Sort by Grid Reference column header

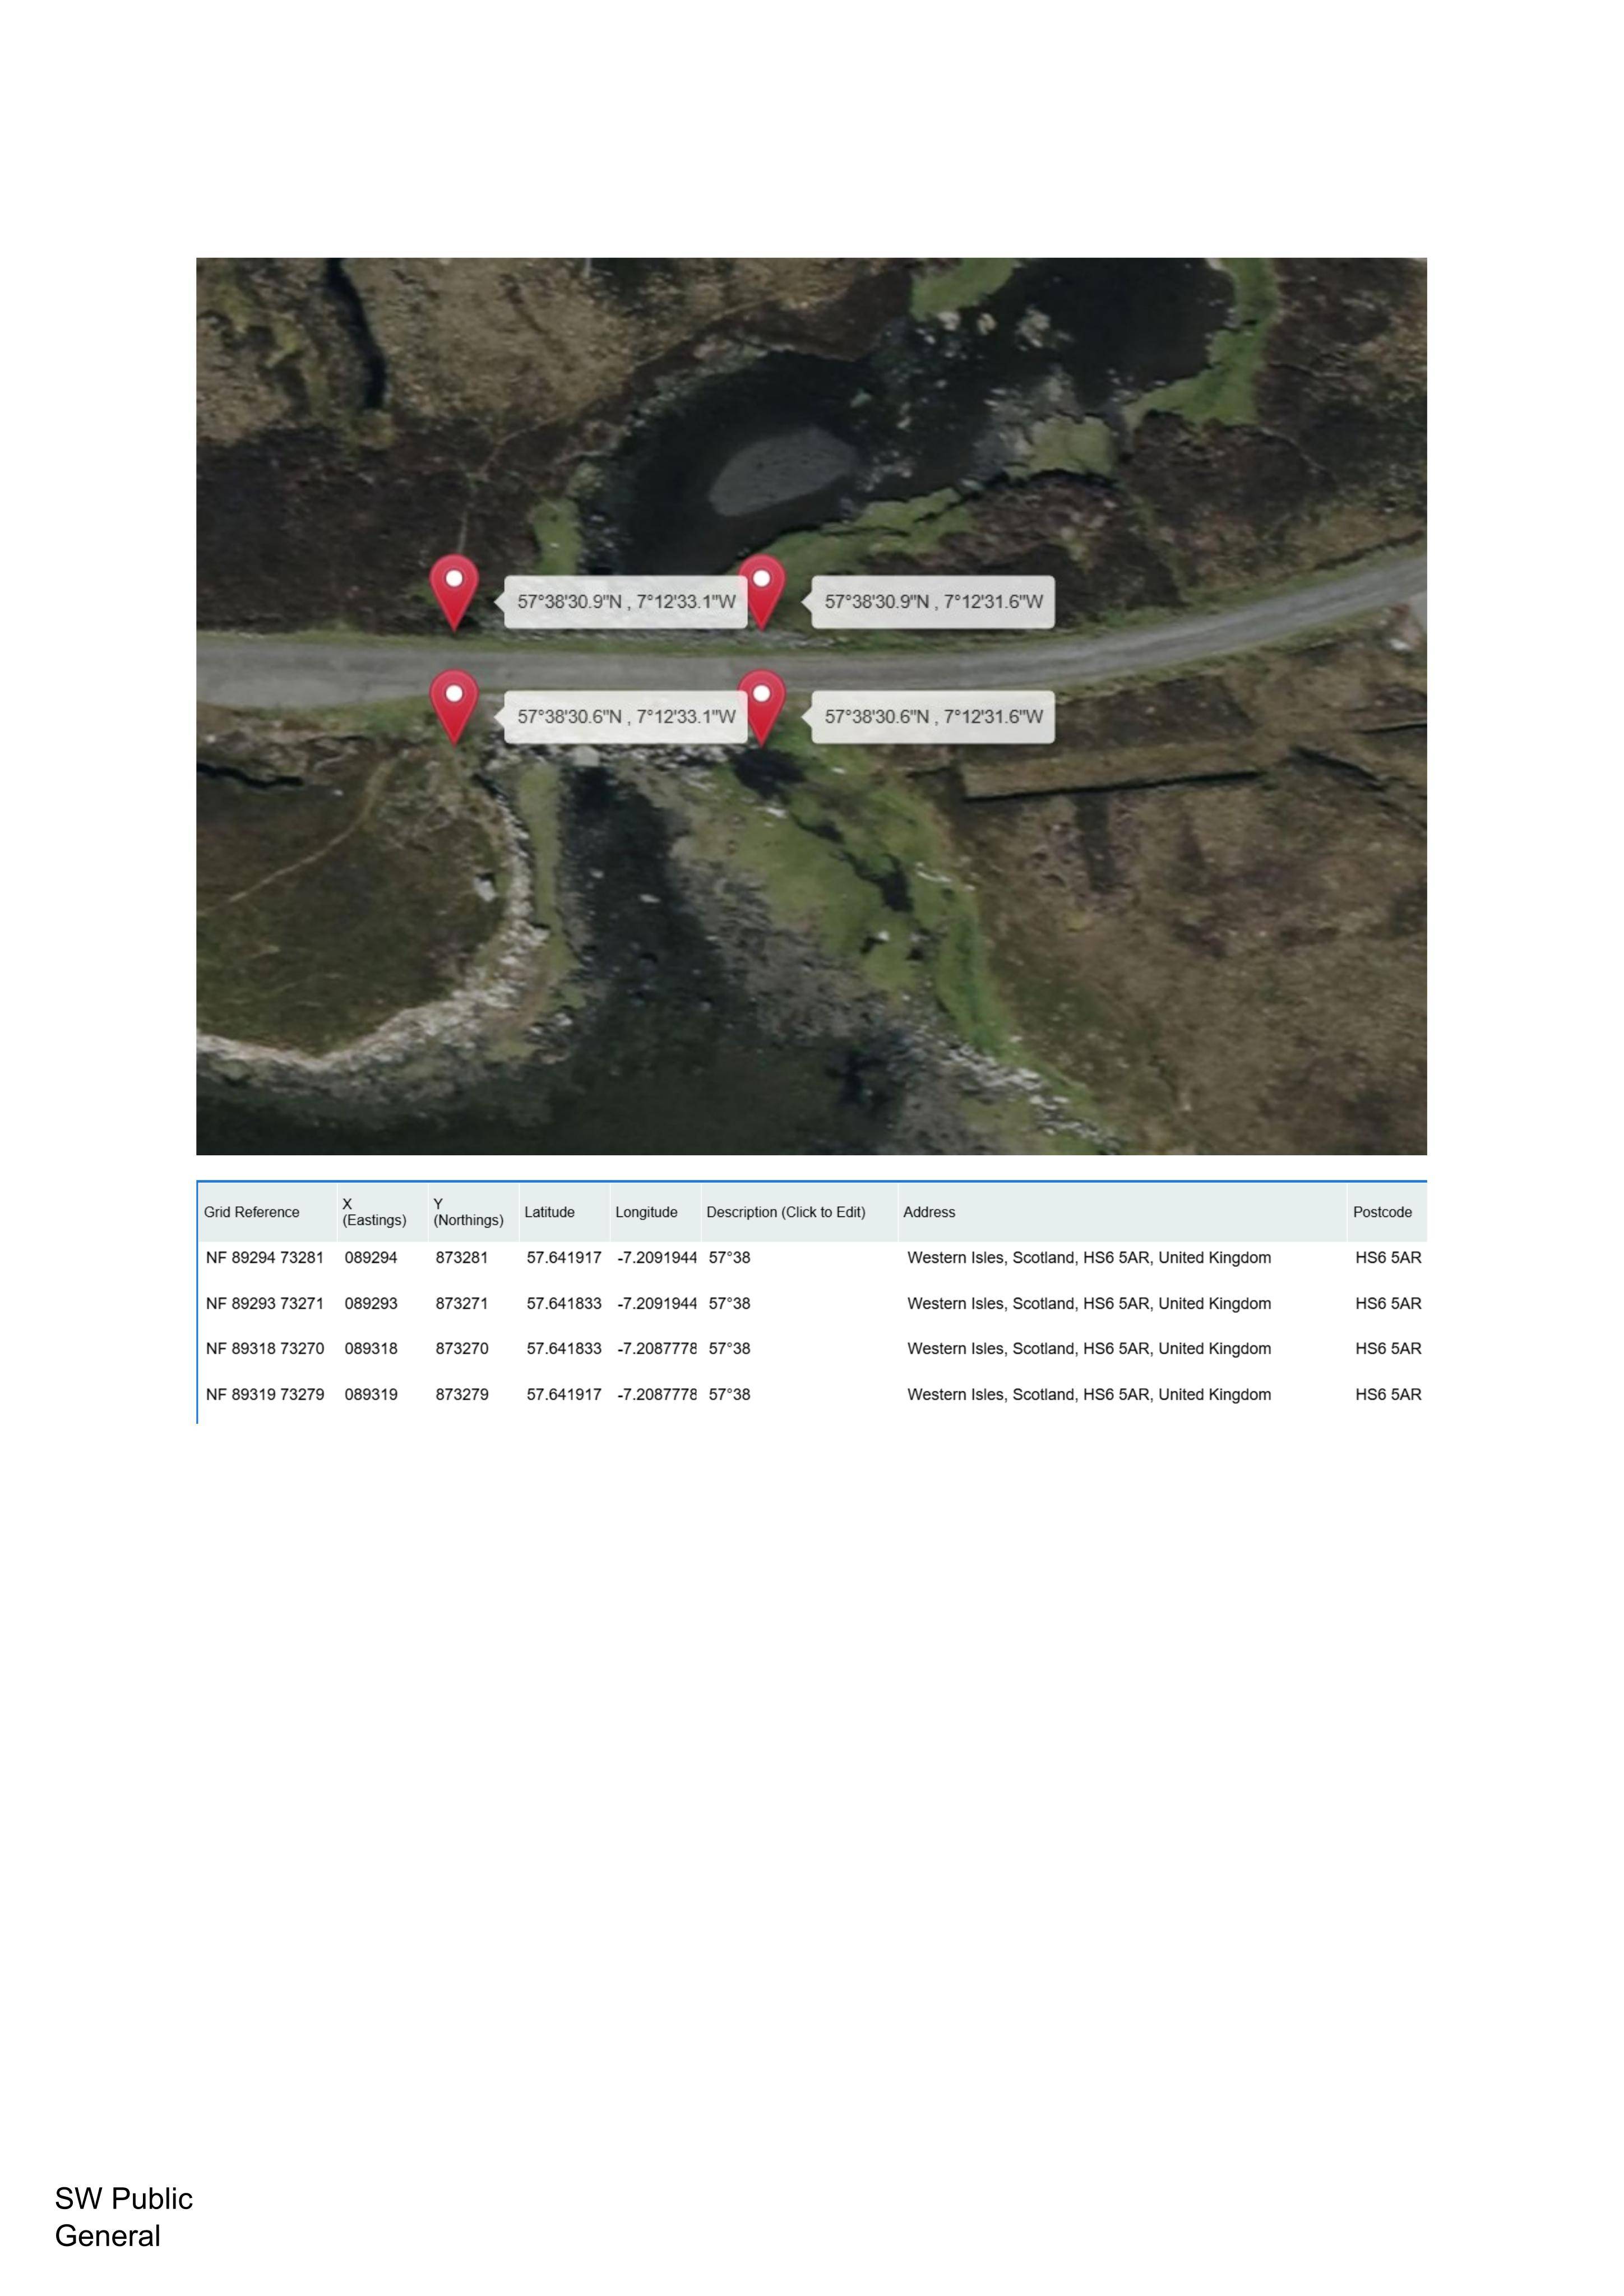tap(252, 1212)
